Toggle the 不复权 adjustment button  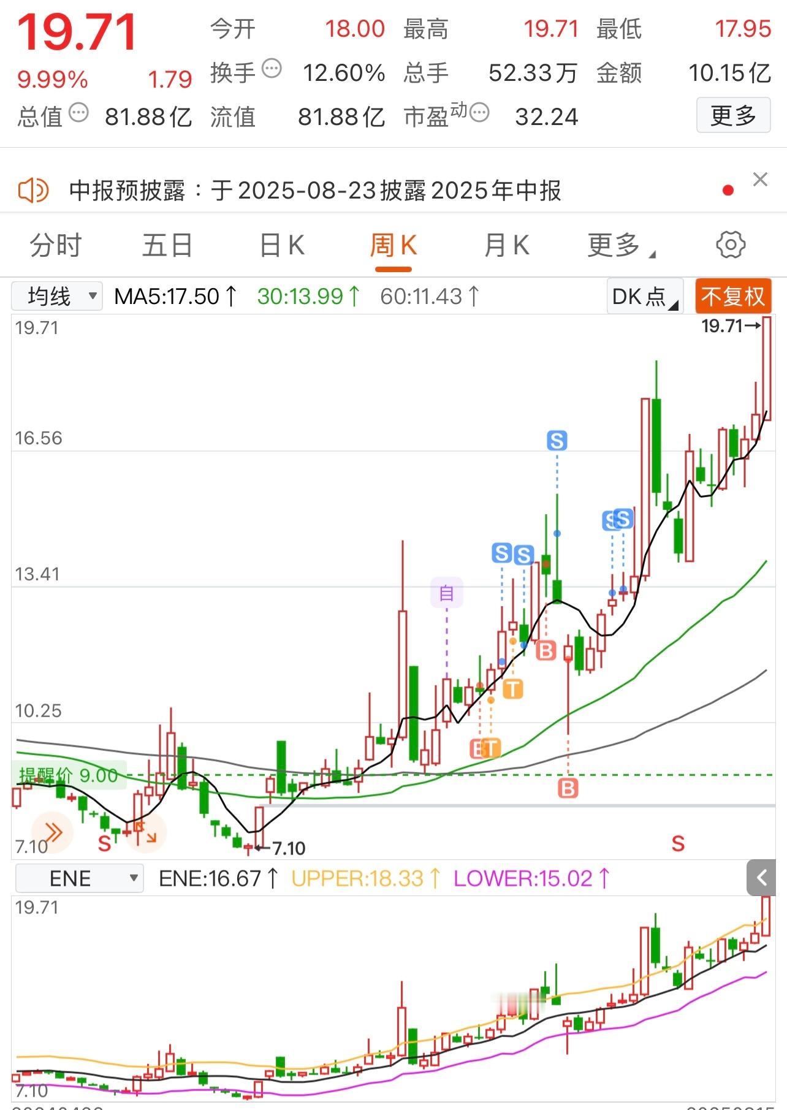pos(733,297)
